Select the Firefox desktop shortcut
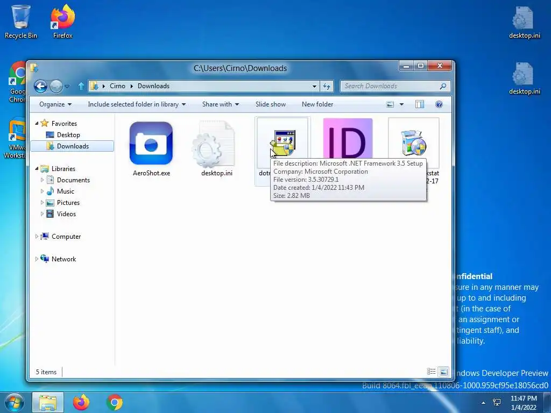The width and height of the screenshot is (551, 413). tap(63, 22)
